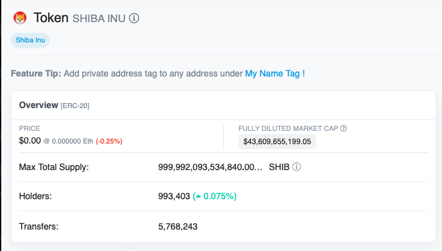Click the 0.000000 Eth price text
This screenshot has height=251, width=442.
(73, 141)
